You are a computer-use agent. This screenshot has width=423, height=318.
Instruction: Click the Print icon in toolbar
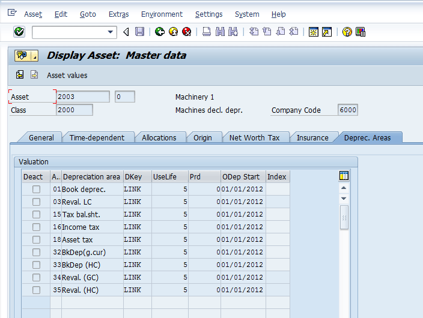(x=207, y=32)
